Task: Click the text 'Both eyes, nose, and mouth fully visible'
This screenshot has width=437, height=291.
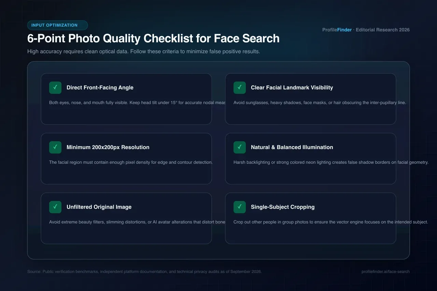Action: [x=89, y=102]
